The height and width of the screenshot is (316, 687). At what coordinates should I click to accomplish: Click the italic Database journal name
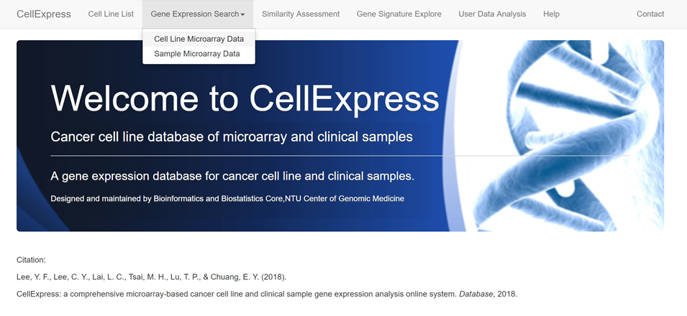[476, 294]
